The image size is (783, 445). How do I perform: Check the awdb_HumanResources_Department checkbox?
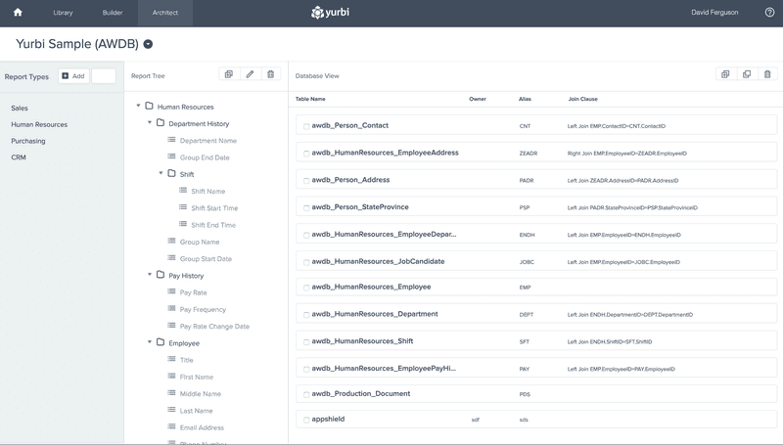click(306, 315)
